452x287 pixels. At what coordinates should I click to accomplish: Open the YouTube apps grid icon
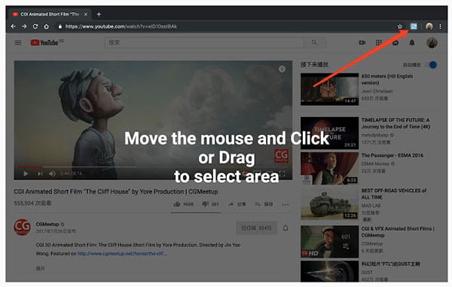pos(379,43)
